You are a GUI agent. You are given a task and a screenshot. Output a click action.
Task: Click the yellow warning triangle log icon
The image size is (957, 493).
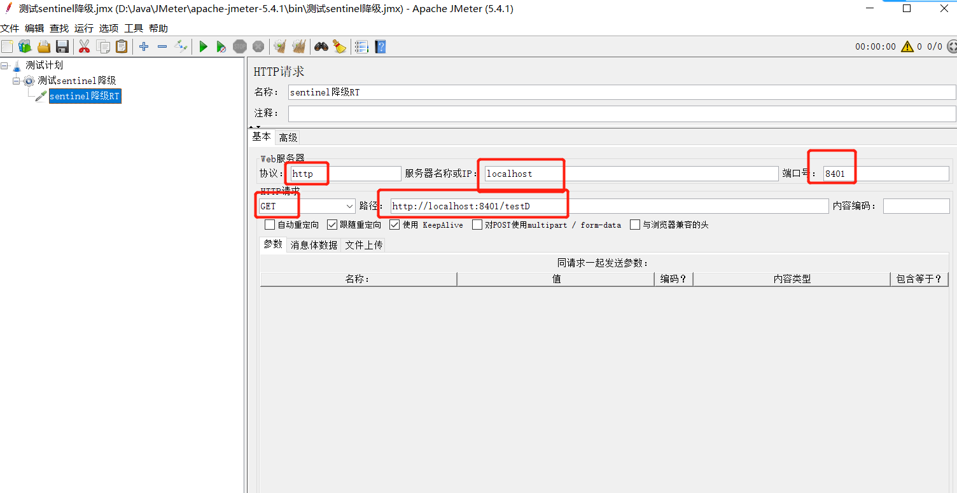click(907, 46)
